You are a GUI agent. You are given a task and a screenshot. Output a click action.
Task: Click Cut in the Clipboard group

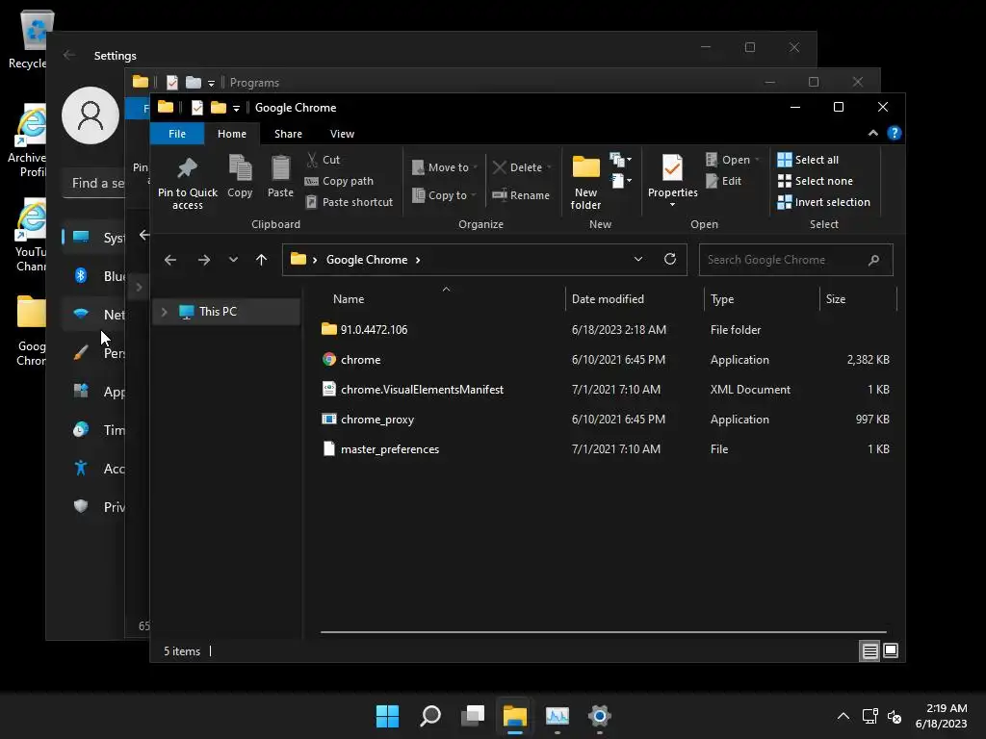coord(324,160)
